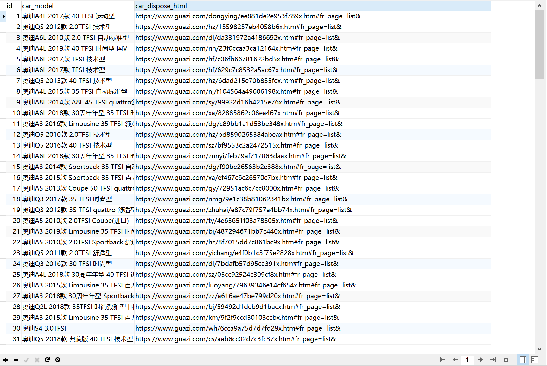Viewport: 547px width, 366px height.
Task: Select the URL cell containing sy/99922d16b4215e76x
Action: (313, 102)
